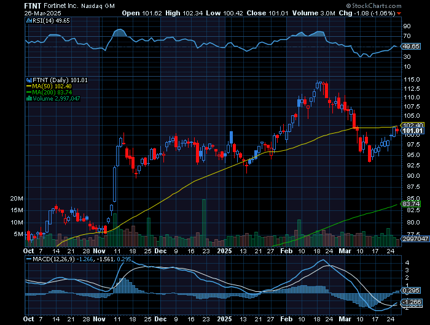
Task: Click the -1.561 signal value in the MACD legend
Action: pos(104,259)
